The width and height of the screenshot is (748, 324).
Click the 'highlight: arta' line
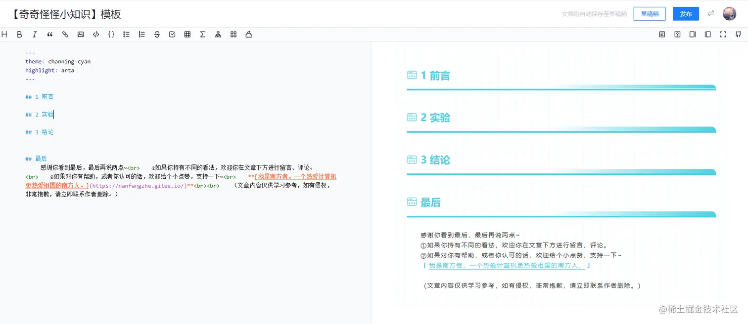point(50,71)
